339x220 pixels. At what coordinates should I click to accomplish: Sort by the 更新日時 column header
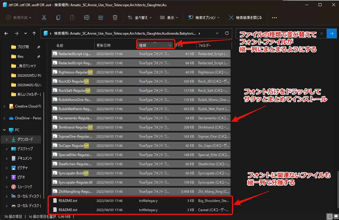pos(104,46)
